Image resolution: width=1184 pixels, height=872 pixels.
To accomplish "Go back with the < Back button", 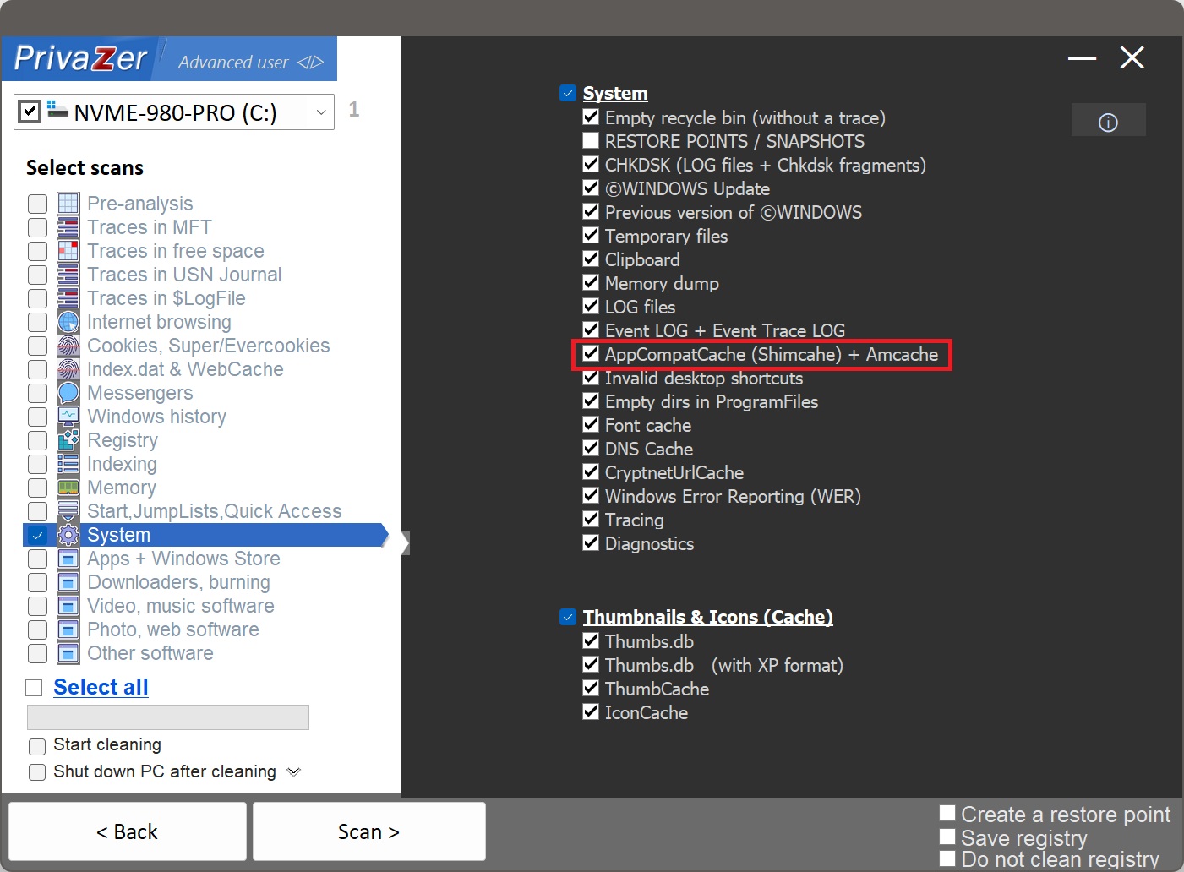I will point(128,831).
